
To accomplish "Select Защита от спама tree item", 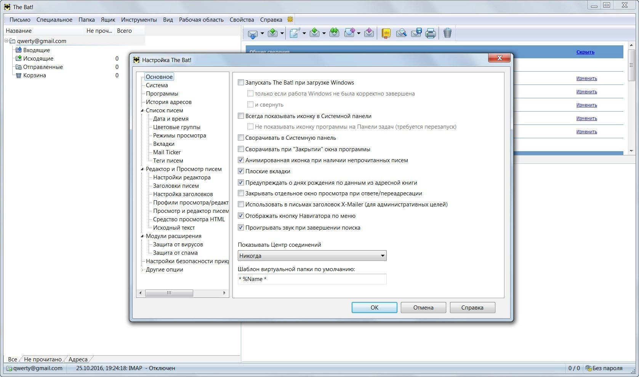I will pyautogui.click(x=175, y=252).
